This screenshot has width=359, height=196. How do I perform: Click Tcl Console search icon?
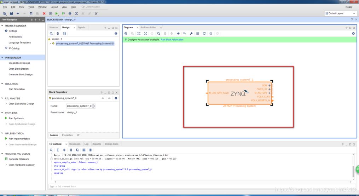[51, 150]
